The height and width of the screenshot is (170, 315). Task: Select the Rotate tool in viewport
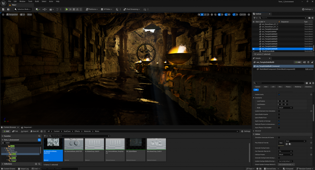(205, 14)
